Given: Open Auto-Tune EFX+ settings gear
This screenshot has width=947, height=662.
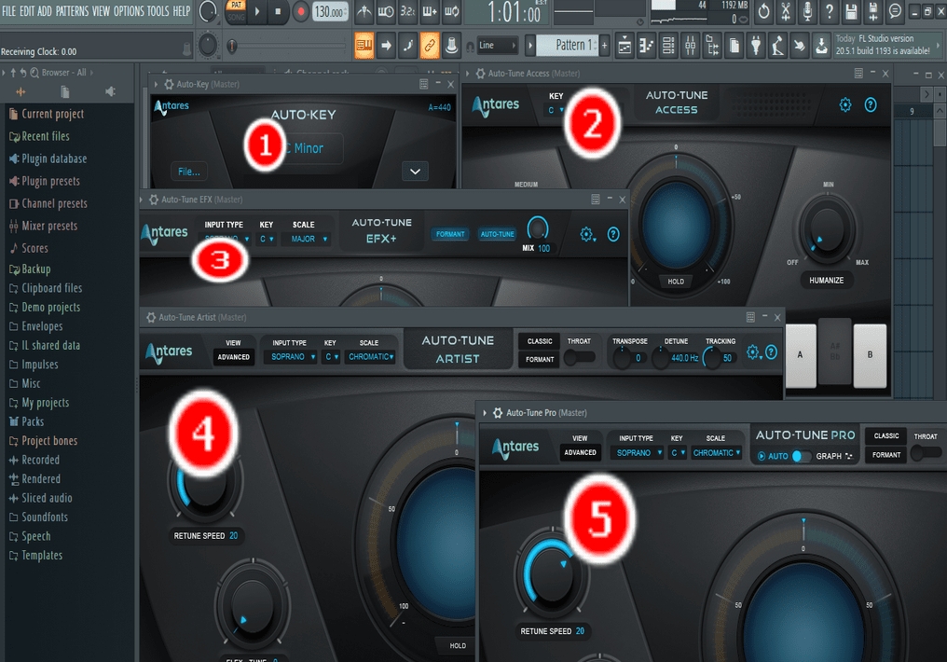Looking at the screenshot, I should (x=586, y=234).
